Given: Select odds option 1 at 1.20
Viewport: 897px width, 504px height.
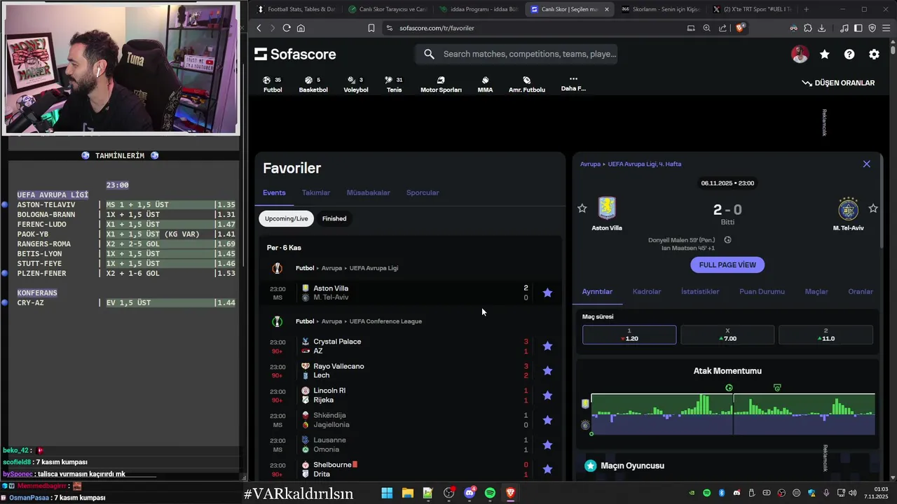Looking at the screenshot, I should (x=629, y=335).
